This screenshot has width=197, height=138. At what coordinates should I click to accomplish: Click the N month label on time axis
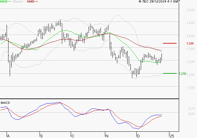click(107, 136)
